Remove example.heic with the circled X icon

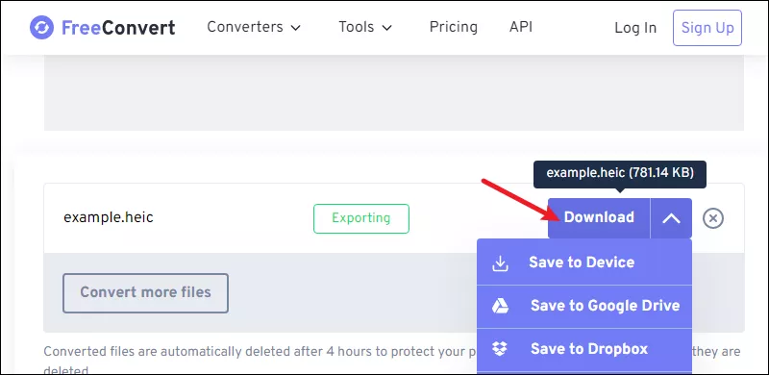point(713,218)
